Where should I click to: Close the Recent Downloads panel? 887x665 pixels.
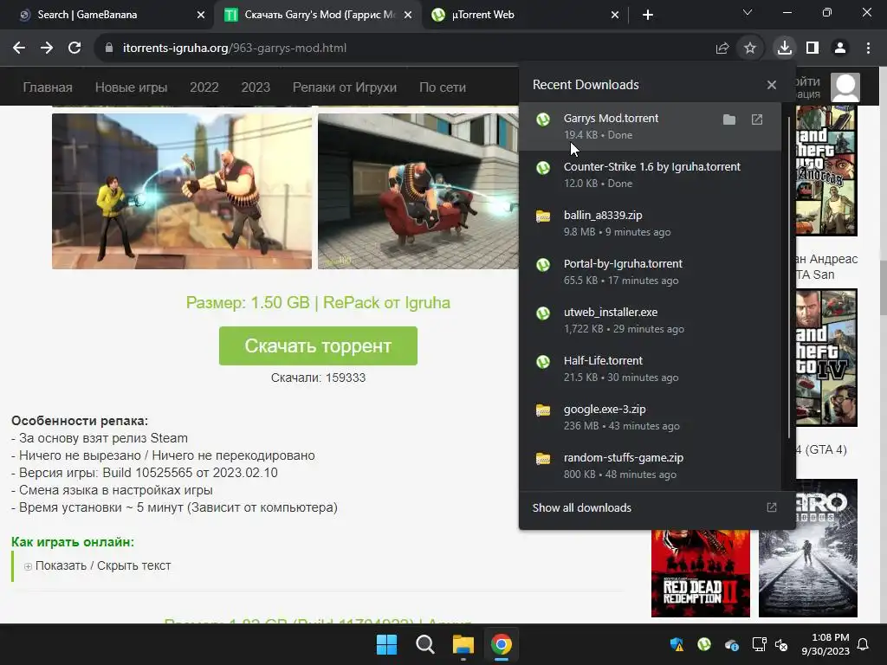pyautogui.click(x=772, y=85)
